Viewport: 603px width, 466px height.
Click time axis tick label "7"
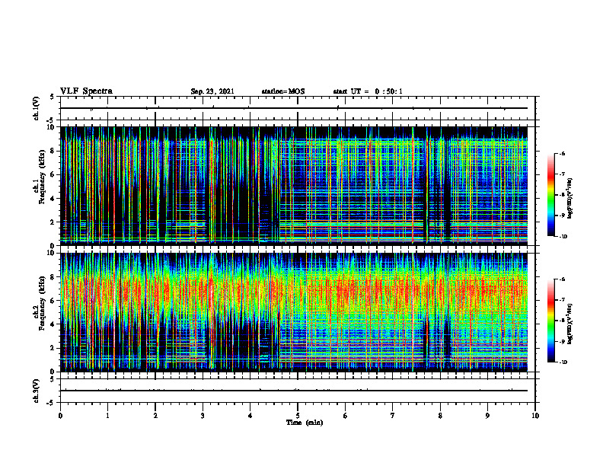tap(393, 416)
